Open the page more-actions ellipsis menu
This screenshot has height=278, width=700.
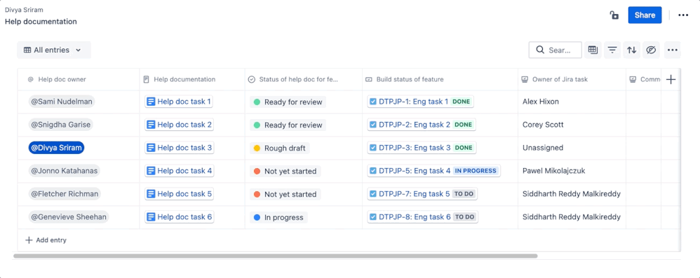683,15
